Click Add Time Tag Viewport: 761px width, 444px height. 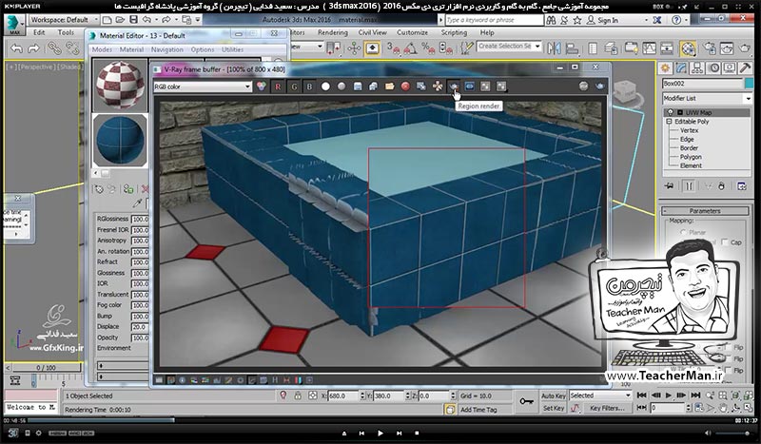tap(478, 410)
